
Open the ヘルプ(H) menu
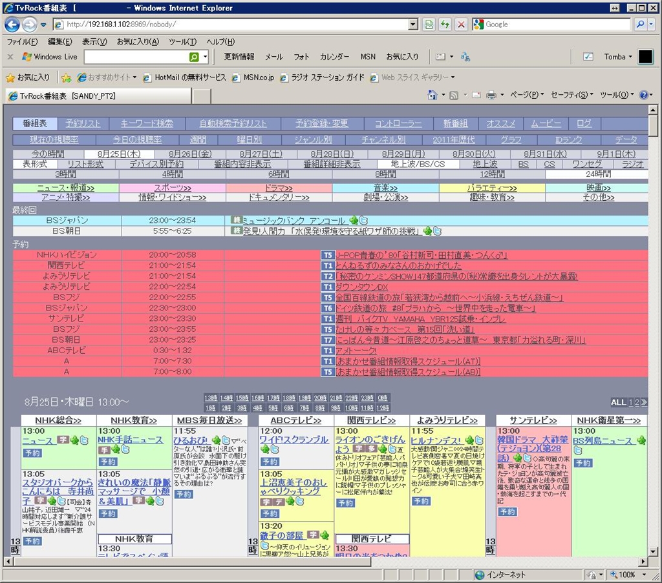click(x=220, y=42)
